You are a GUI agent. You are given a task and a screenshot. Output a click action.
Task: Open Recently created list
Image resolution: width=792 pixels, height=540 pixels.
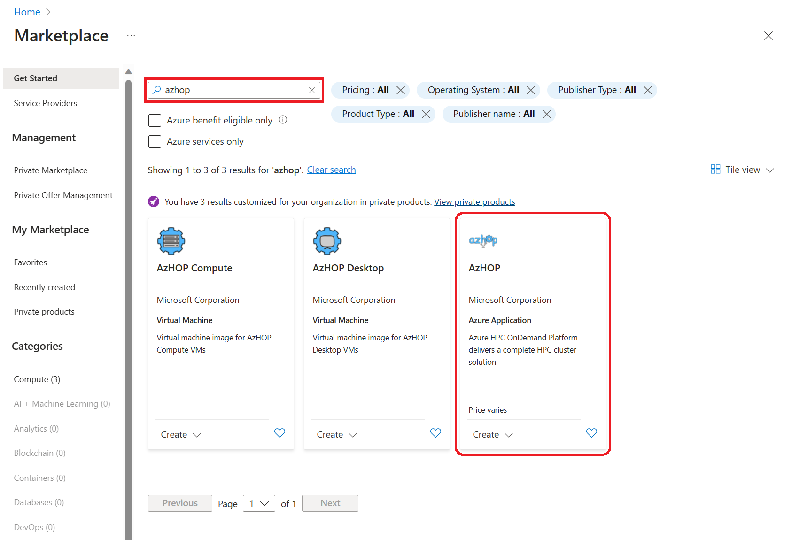[45, 287]
